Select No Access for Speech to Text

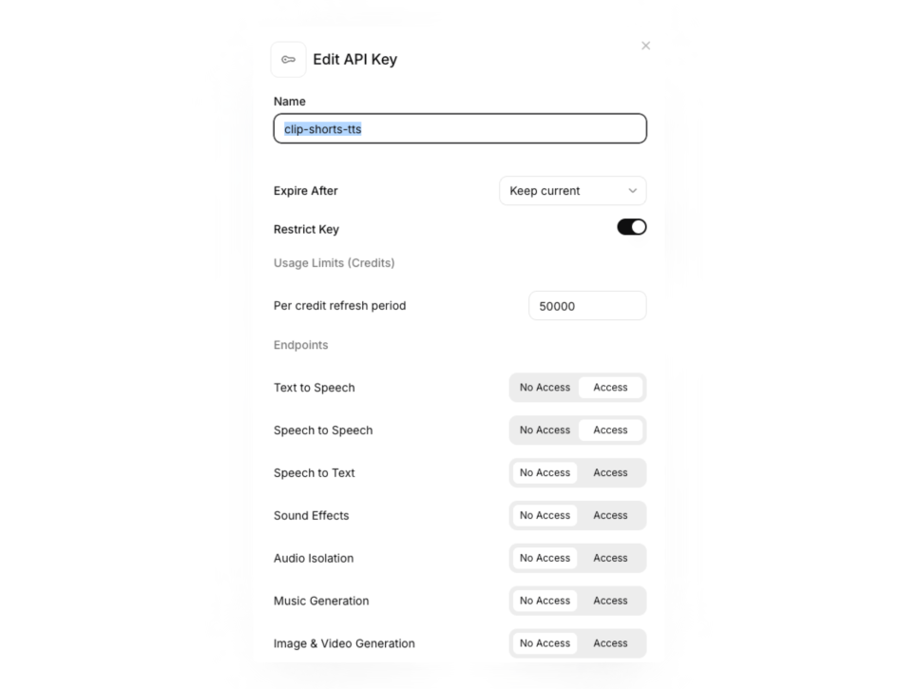pos(545,473)
